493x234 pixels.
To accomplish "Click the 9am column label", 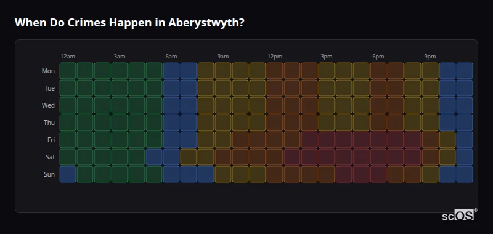I will tap(223, 57).
